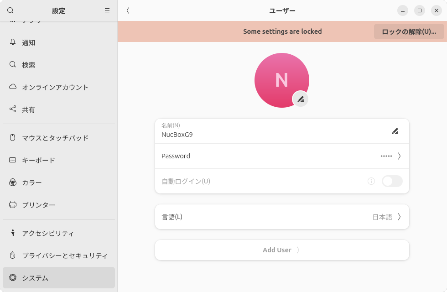Click the avatar edit pencil icon
This screenshot has width=447, height=292.
(301, 99)
